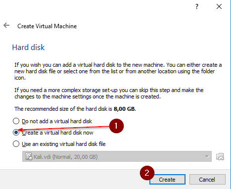This screenshot has width=231, height=189.
Task: Click the Create button
Action: pos(167,180)
